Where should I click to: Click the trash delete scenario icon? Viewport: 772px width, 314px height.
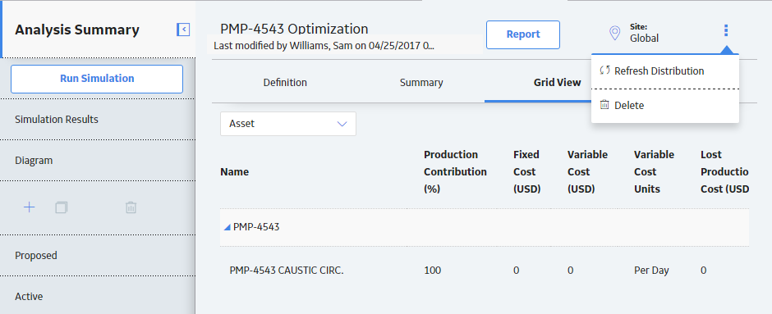coord(131,207)
